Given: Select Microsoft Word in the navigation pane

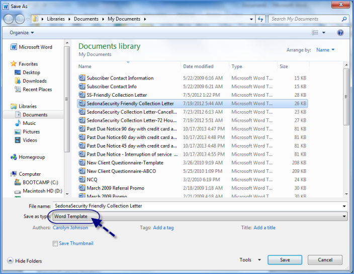Looking at the screenshot, I should click(x=31, y=47).
